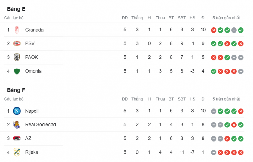The image size is (253, 162).
Task: Open the Real Sociedad team link
Action: tap(41, 125)
